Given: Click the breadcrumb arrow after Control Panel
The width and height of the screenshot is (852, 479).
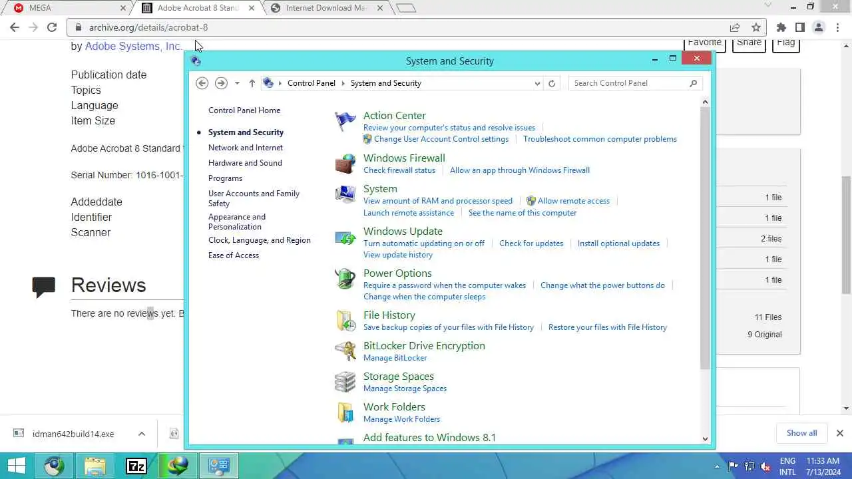Looking at the screenshot, I should coord(343,83).
